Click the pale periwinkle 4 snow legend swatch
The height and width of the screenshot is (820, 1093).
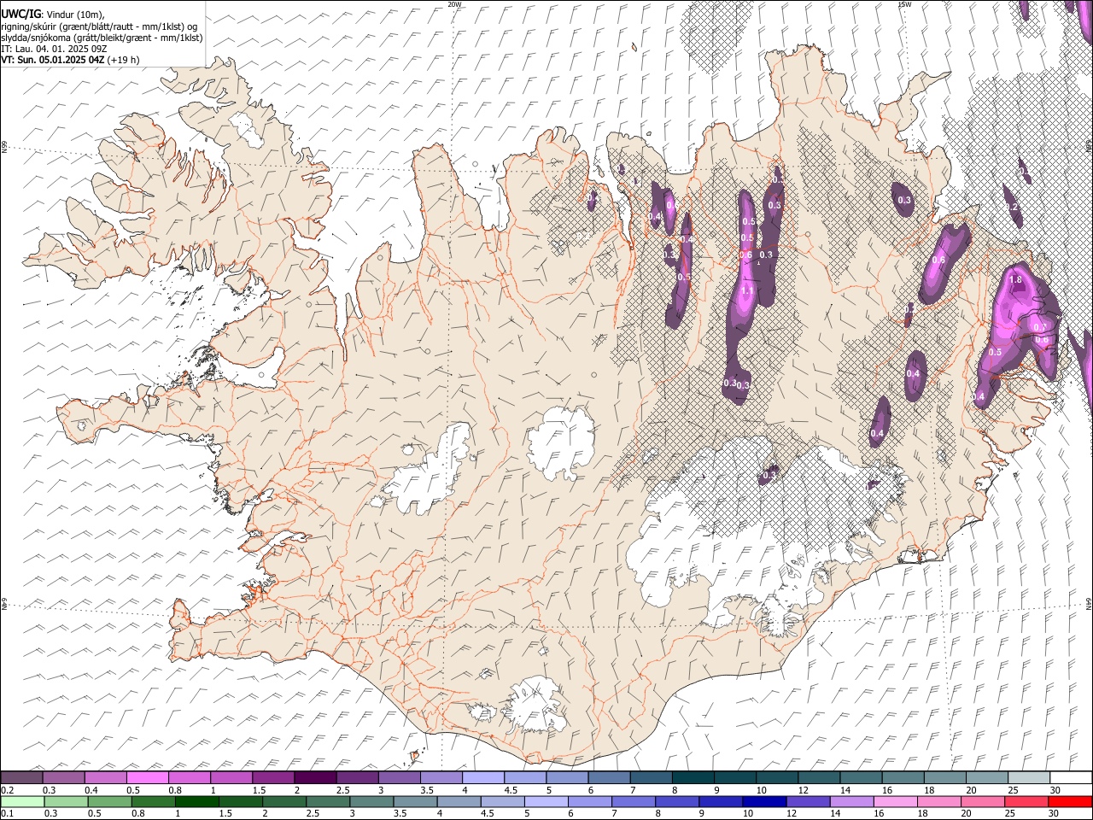coord(482,778)
